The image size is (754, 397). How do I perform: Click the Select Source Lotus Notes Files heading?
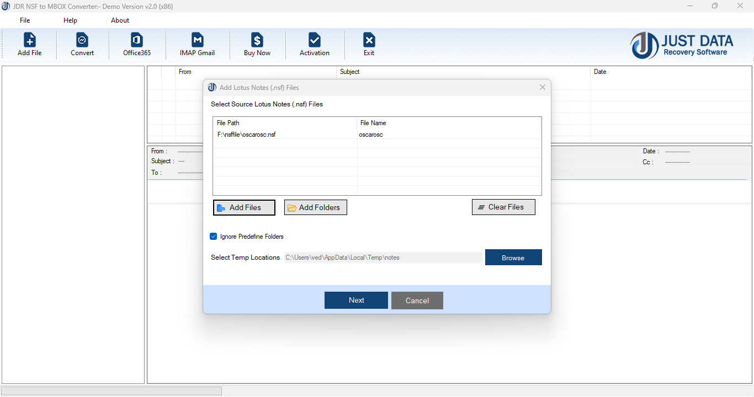coord(267,104)
